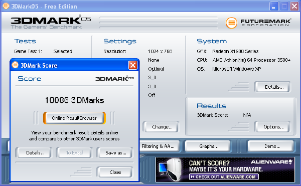Click the 'Optimal' setting value
301x186 pixels.
click(x=156, y=69)
